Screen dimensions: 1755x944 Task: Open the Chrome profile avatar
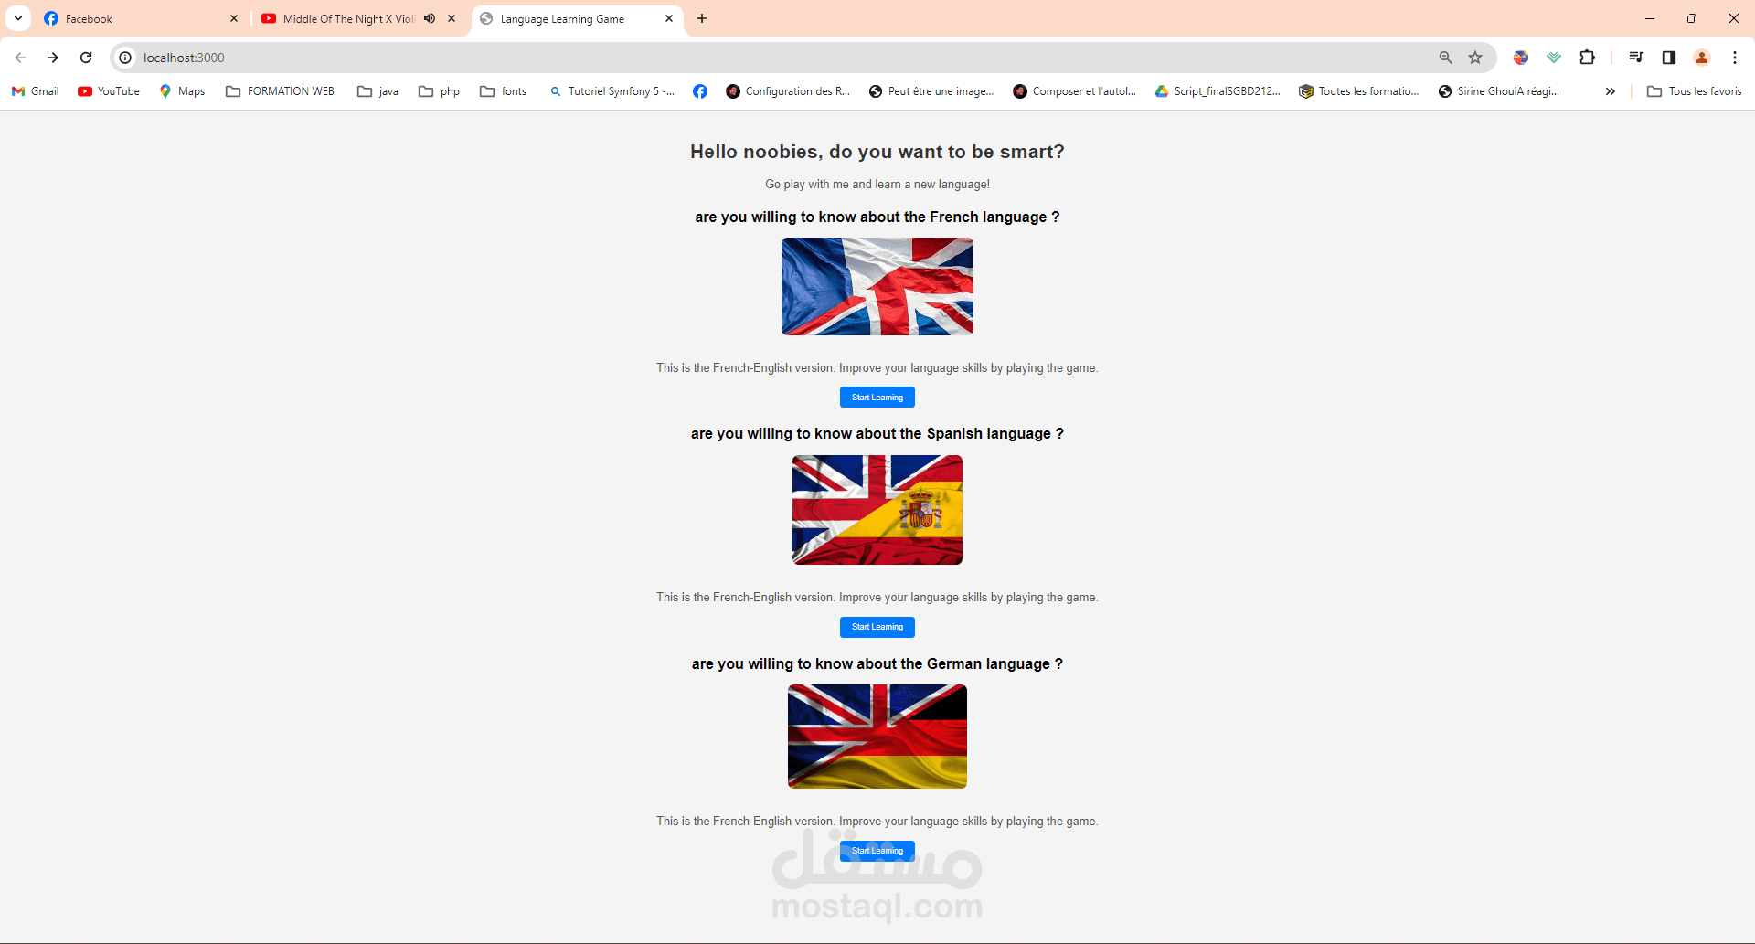point(1702,58)
